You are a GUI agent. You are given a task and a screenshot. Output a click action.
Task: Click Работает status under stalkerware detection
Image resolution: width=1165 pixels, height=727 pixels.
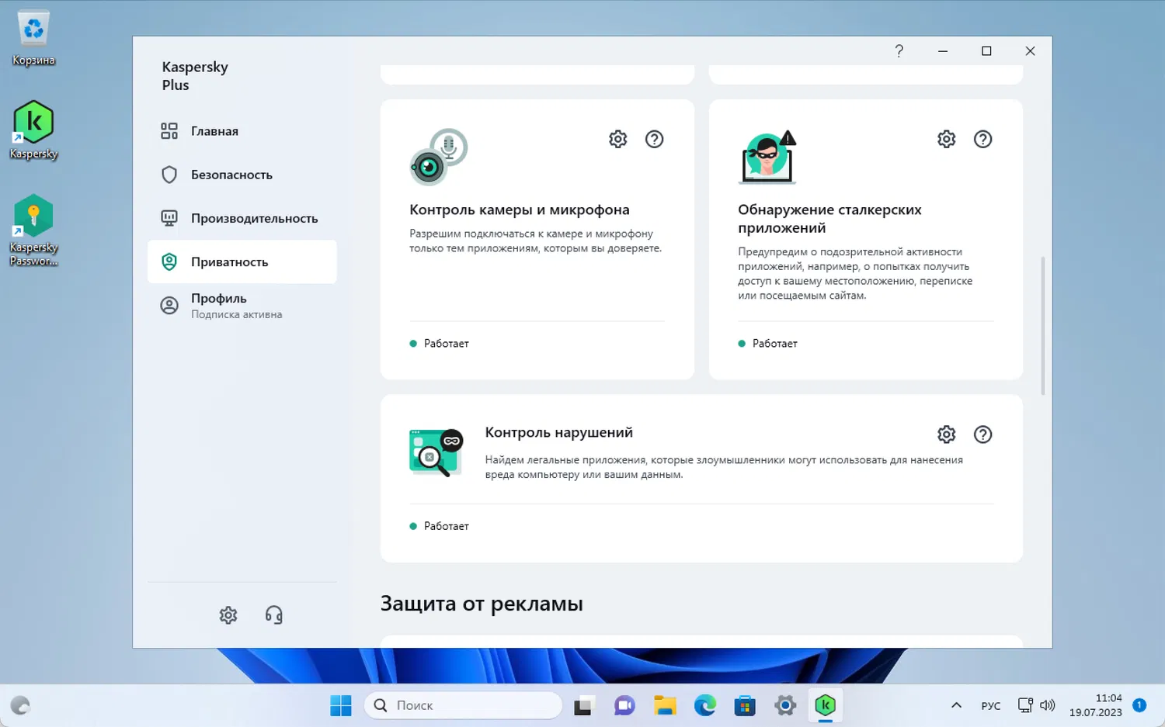(x=775, y=343)
